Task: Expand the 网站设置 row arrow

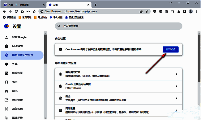Action: coord(177,110)
